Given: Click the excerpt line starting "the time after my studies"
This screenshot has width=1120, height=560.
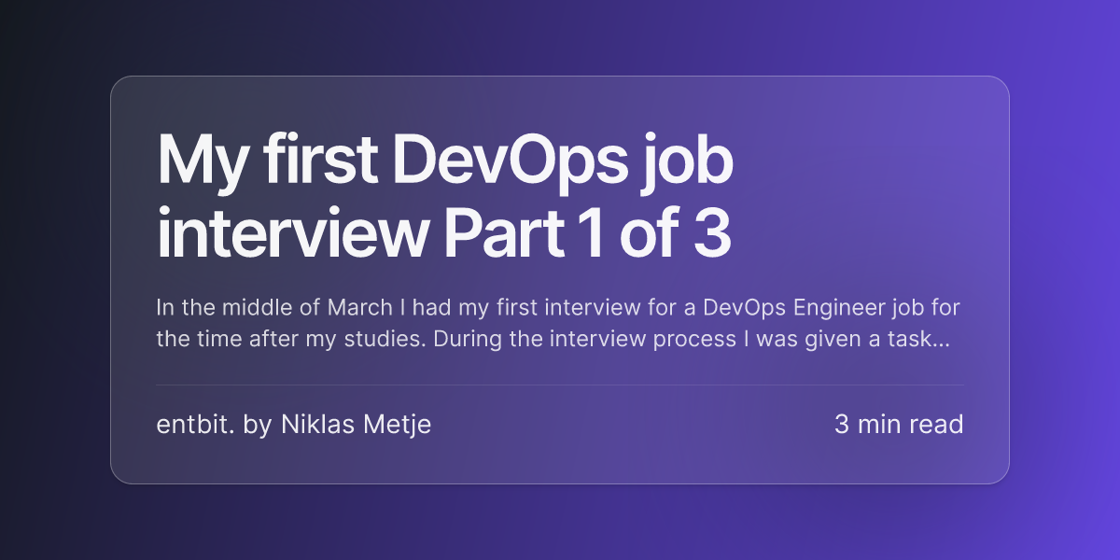Looking at the screenshot, I should pyautogui.click(x=553, y=339).
